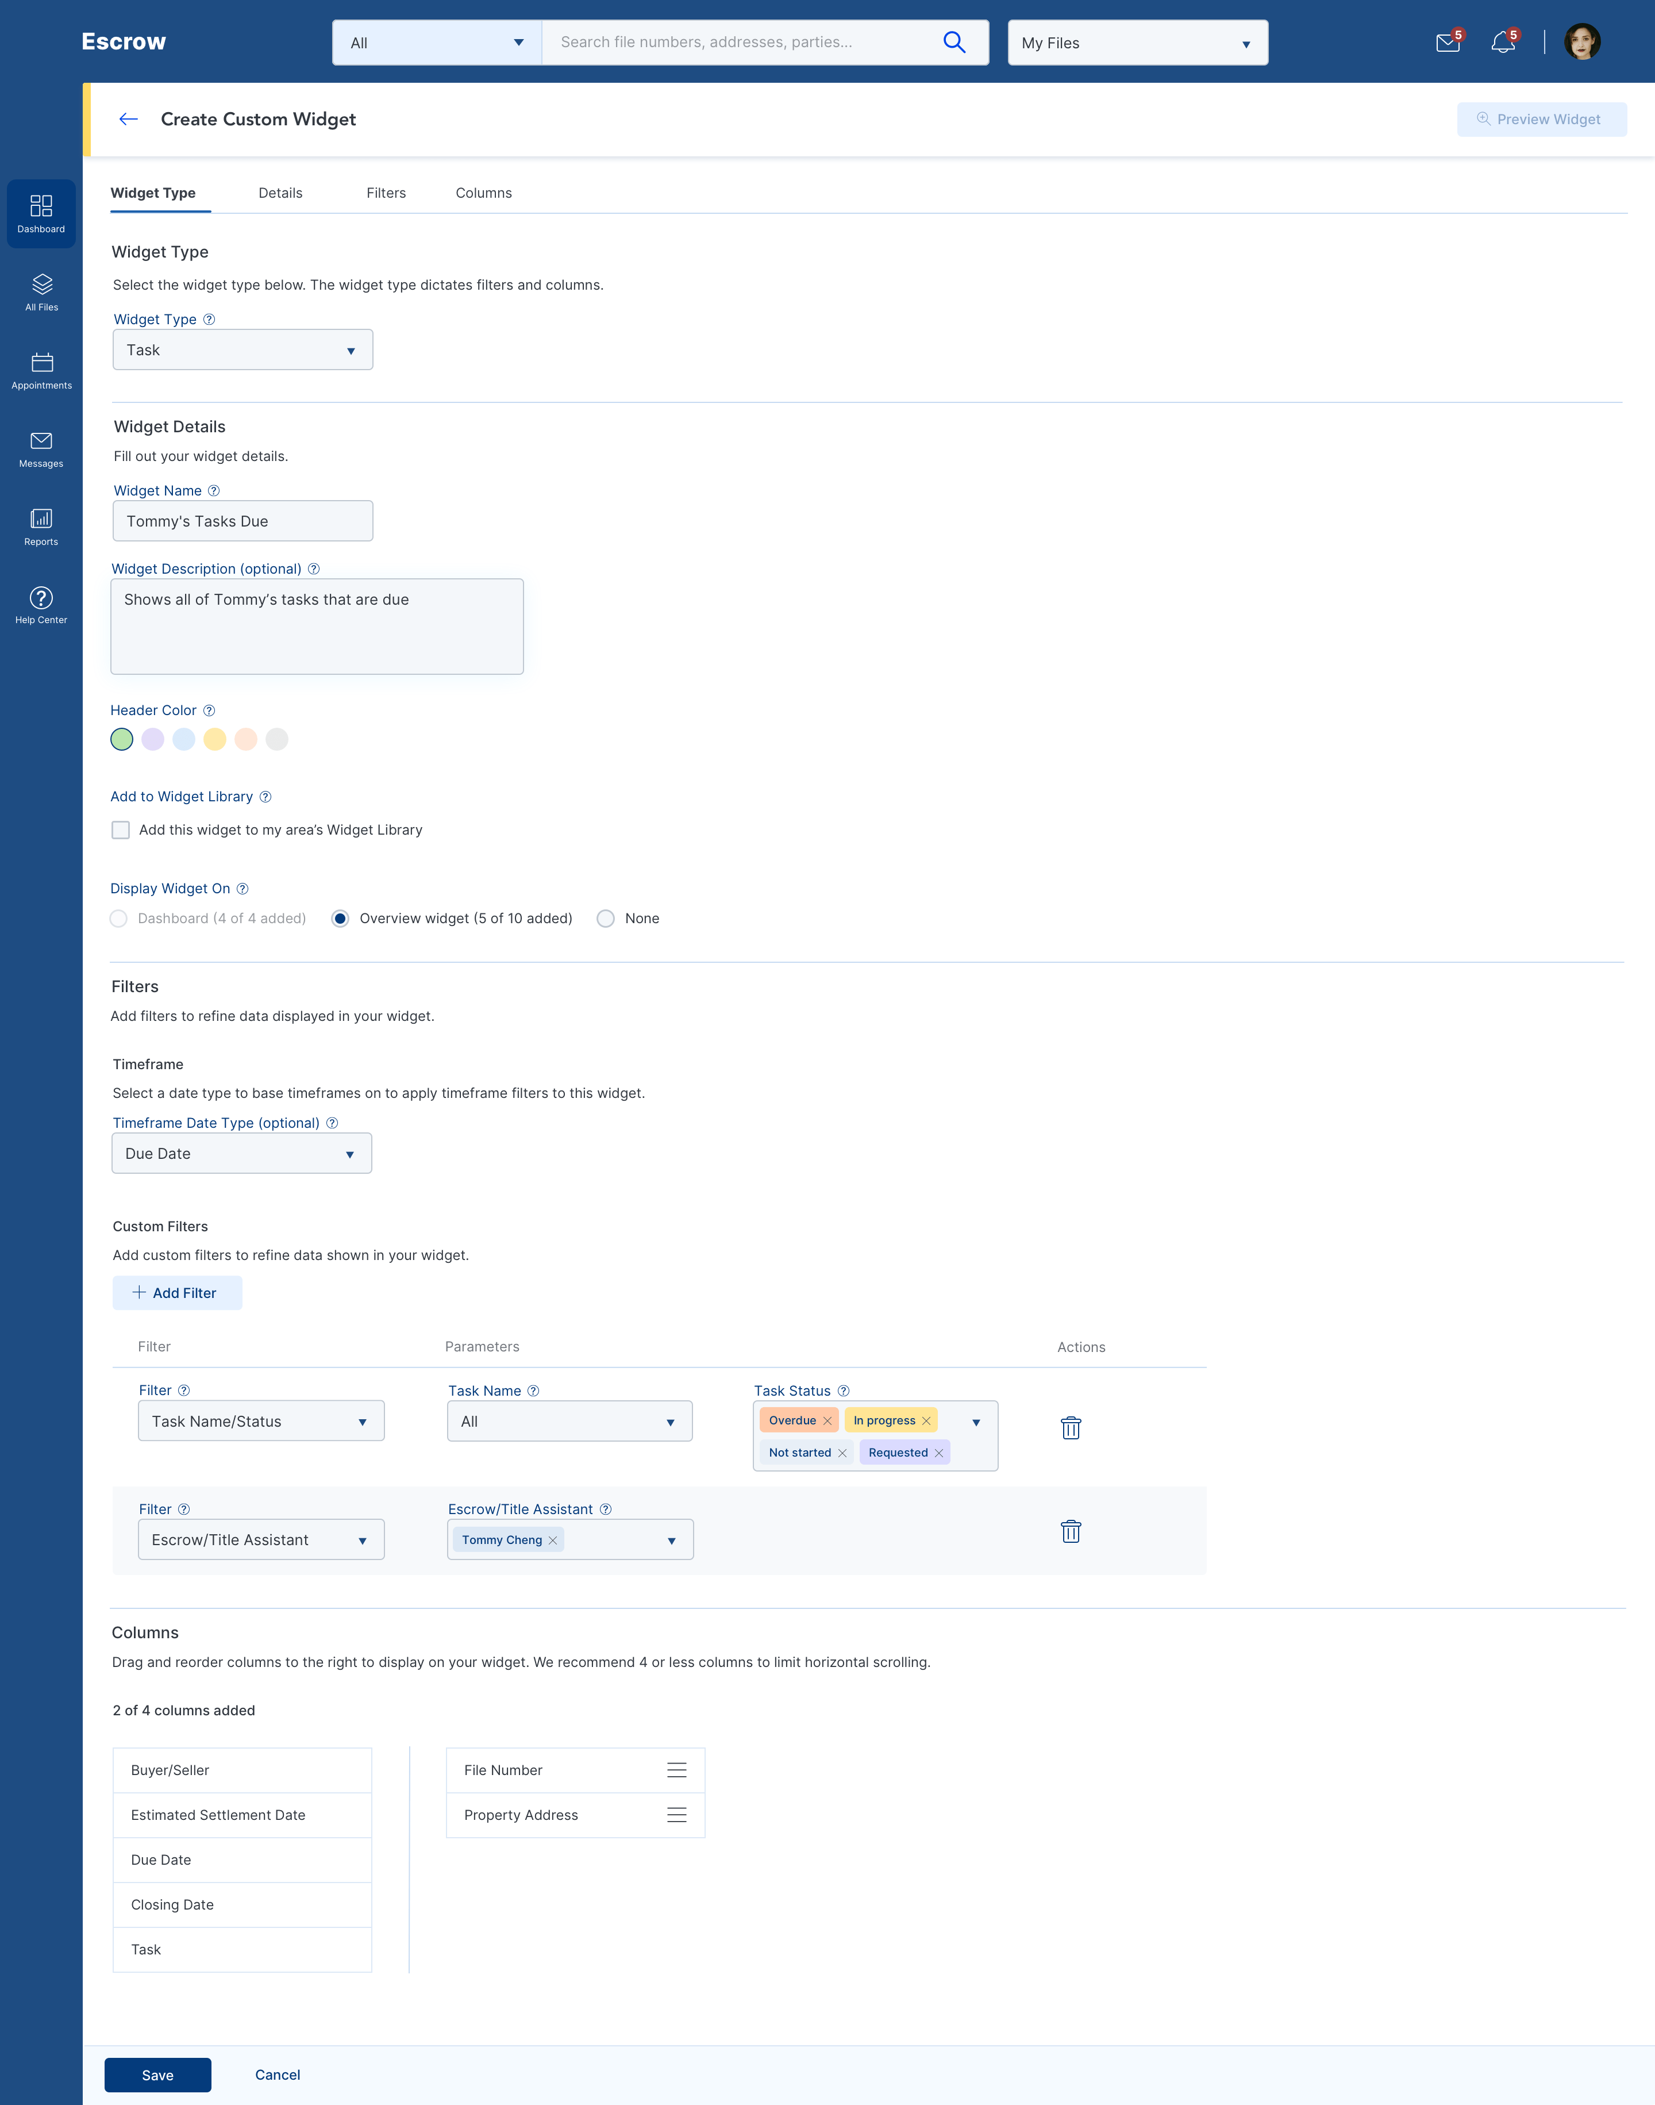Open All Files in sidebar
Screen dimensions: 1655x2105
point(42,291)
